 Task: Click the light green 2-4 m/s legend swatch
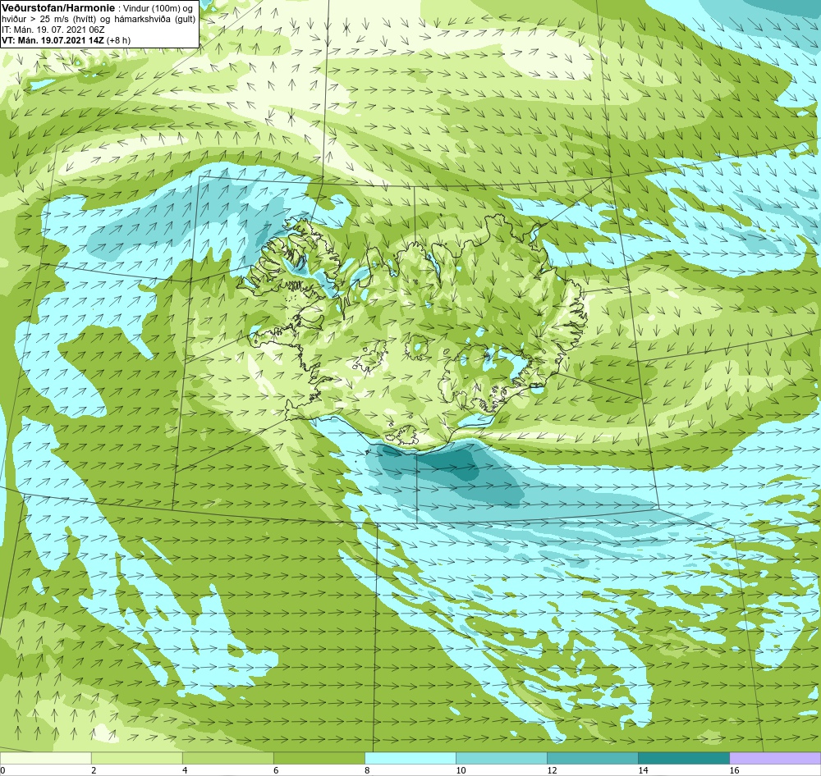pos(136,758)
